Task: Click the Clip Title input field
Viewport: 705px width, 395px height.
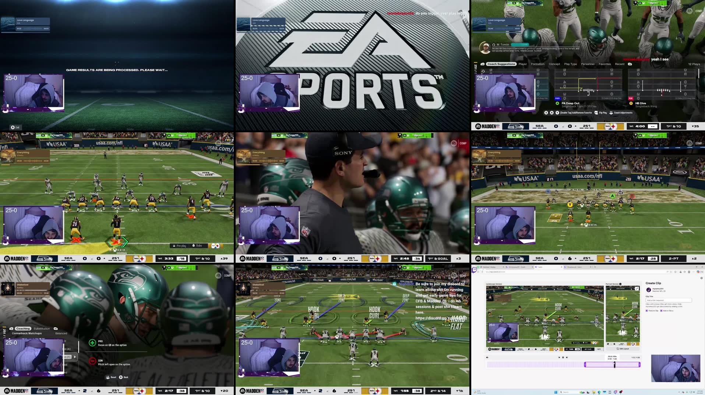Action: tap(669, 300)
